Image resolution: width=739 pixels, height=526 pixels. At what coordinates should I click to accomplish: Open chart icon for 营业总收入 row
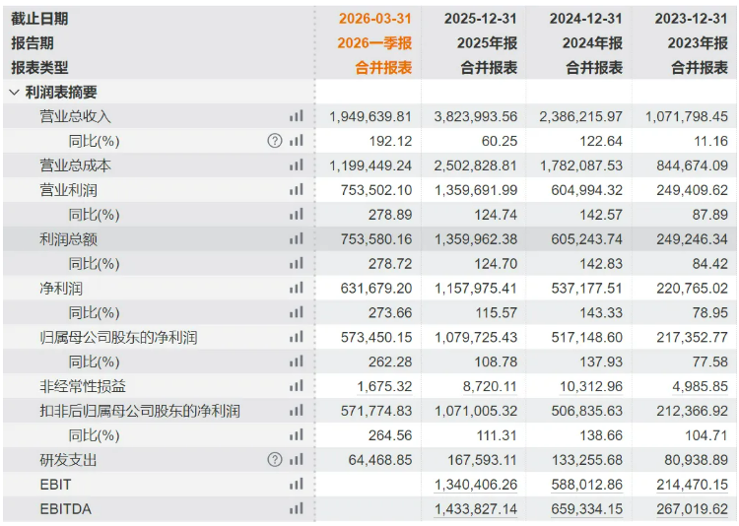click(296, 116)
